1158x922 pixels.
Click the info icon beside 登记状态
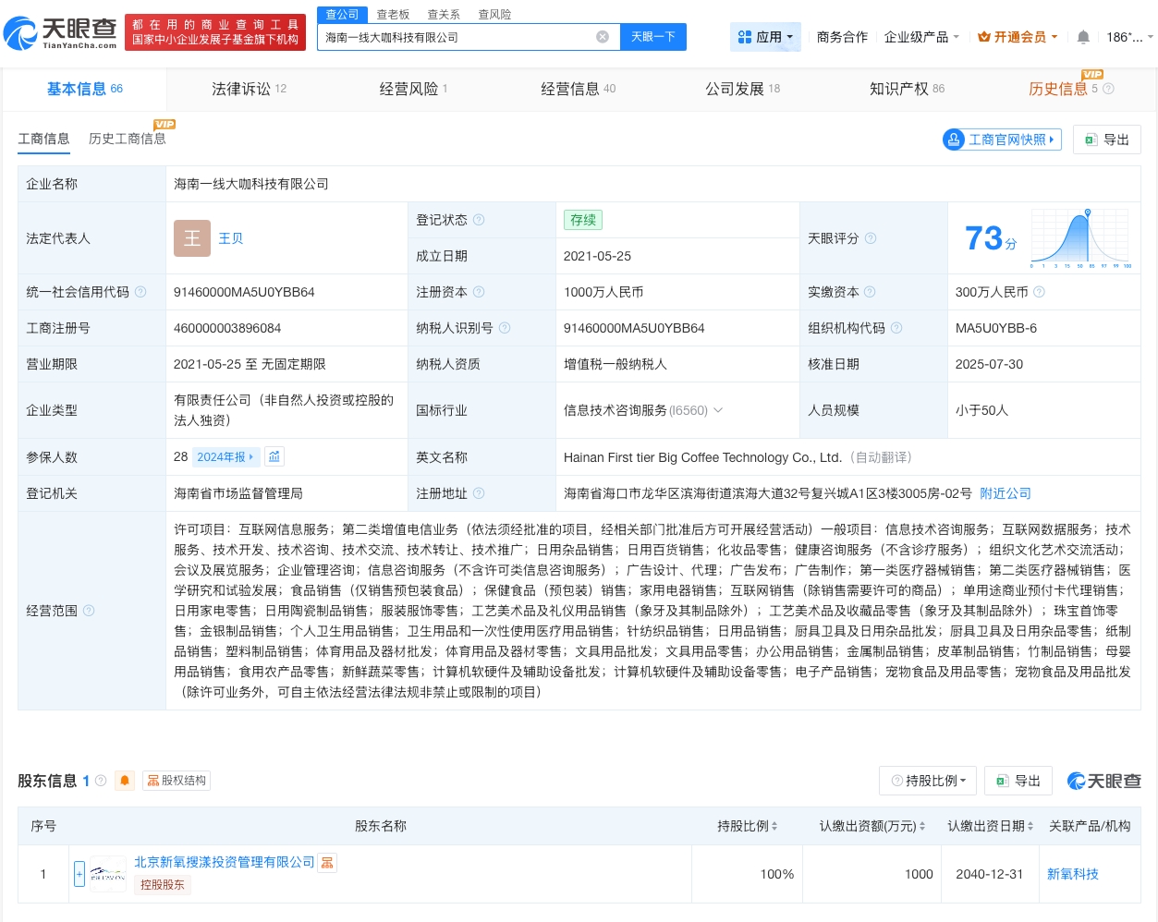pyautogui.click(x=479, y=220)
